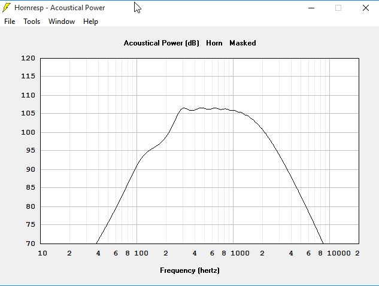Minimize the Hornresp window
The image size is (379, 286).
point(311,8)
